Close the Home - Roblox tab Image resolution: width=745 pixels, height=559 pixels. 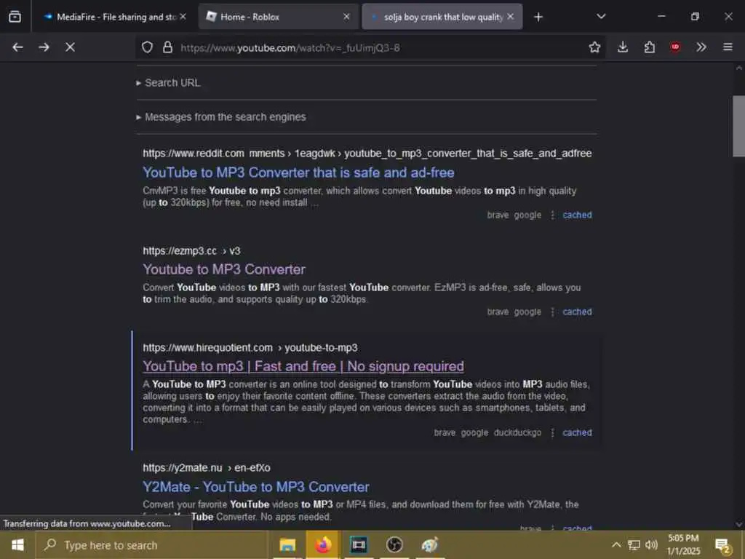[x=346, y=17]
